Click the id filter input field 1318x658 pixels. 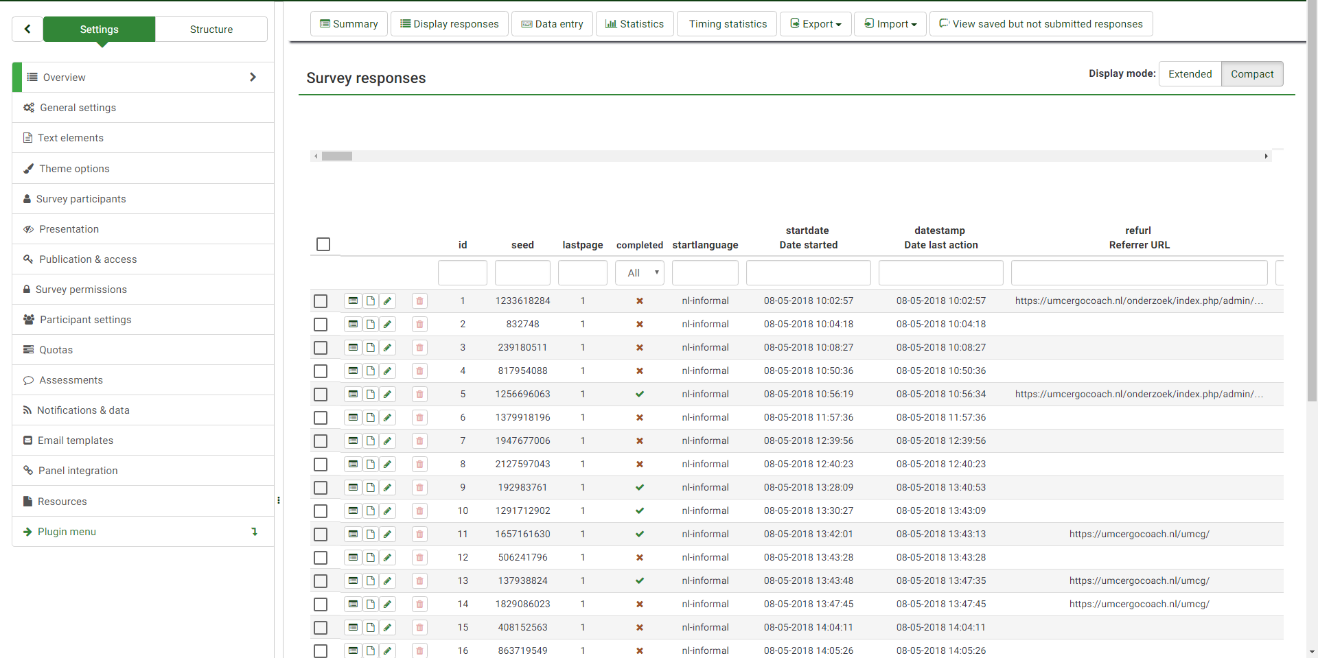coord(462,272)
